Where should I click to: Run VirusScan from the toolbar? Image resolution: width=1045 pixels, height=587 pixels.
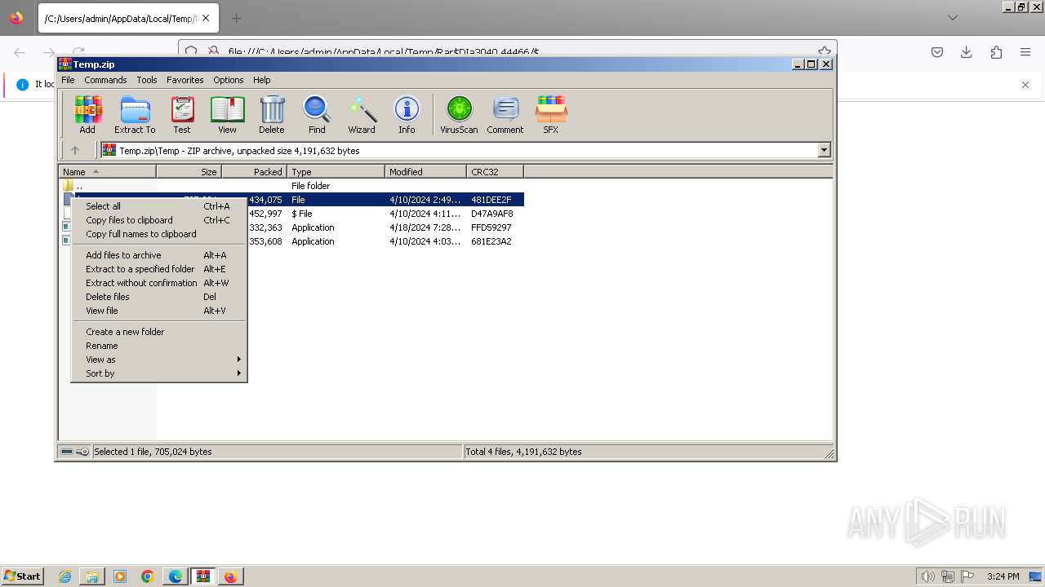pyautogui.click(x=459, y=114)
